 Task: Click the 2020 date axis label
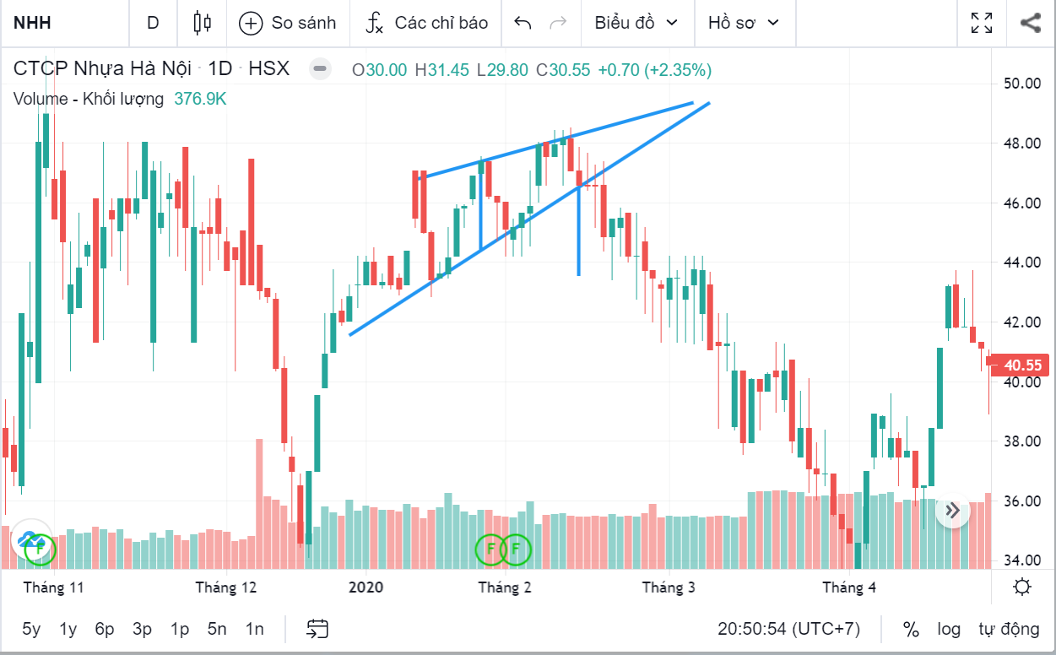(x=366, y=587)
